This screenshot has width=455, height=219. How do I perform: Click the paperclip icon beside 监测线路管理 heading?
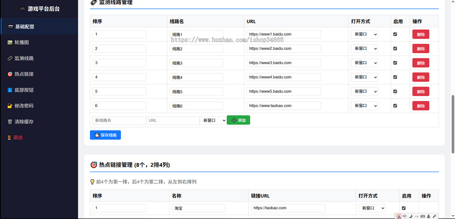click(93, 2)
